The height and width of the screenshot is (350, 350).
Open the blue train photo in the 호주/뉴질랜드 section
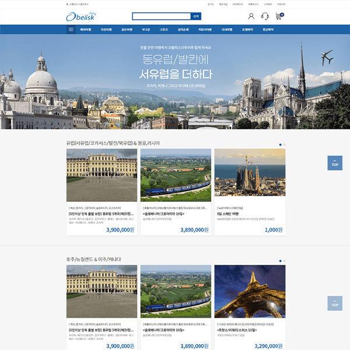point(176,291)
